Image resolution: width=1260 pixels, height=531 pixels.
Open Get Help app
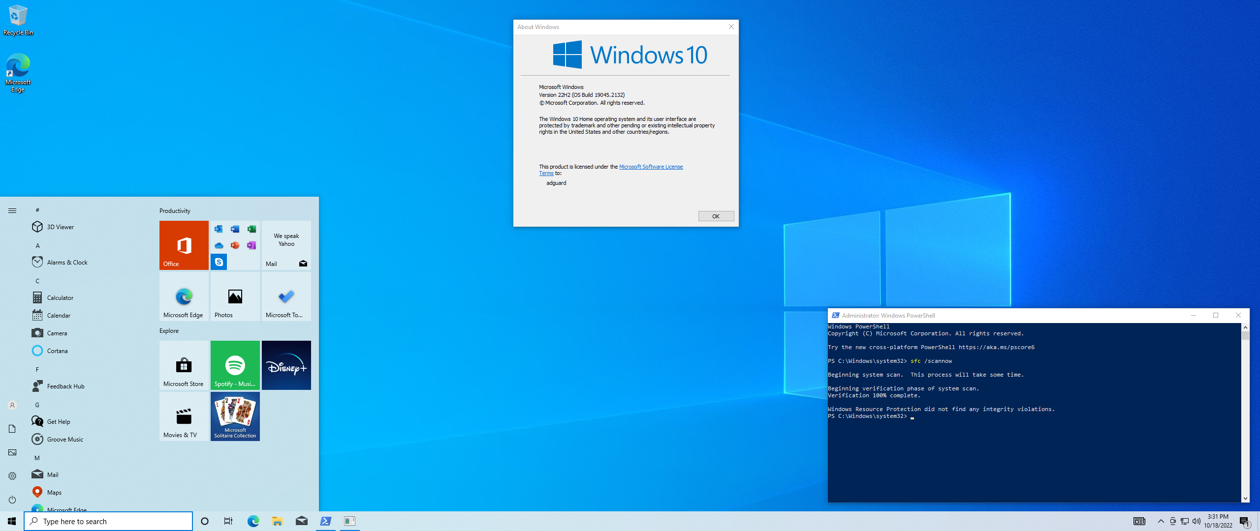(x=89, y=421)
